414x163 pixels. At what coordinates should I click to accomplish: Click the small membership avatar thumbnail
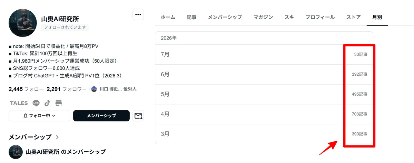tap(16, 152)
